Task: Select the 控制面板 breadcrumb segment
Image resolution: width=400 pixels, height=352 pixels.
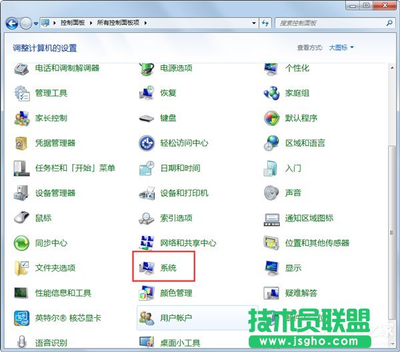Action: click(x=73, y=23)
